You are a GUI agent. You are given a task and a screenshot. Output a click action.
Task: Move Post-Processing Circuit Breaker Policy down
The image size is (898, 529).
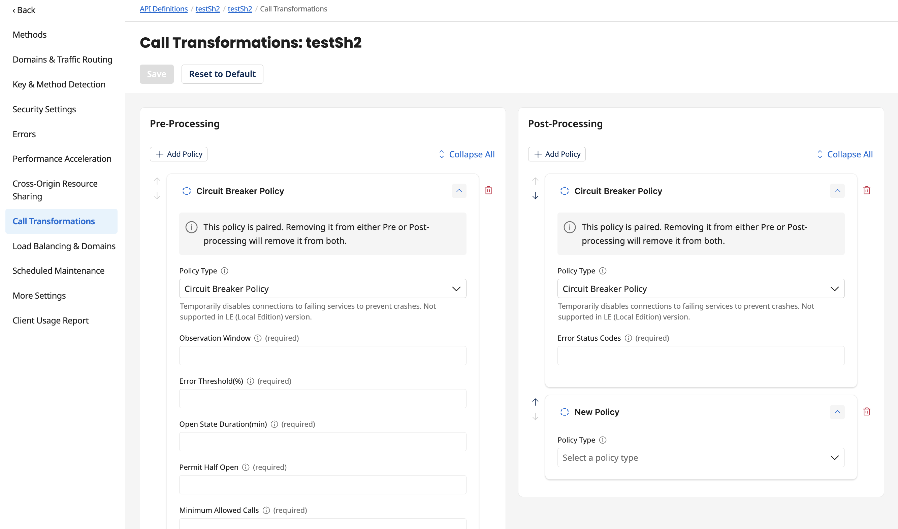click(535, 196)
